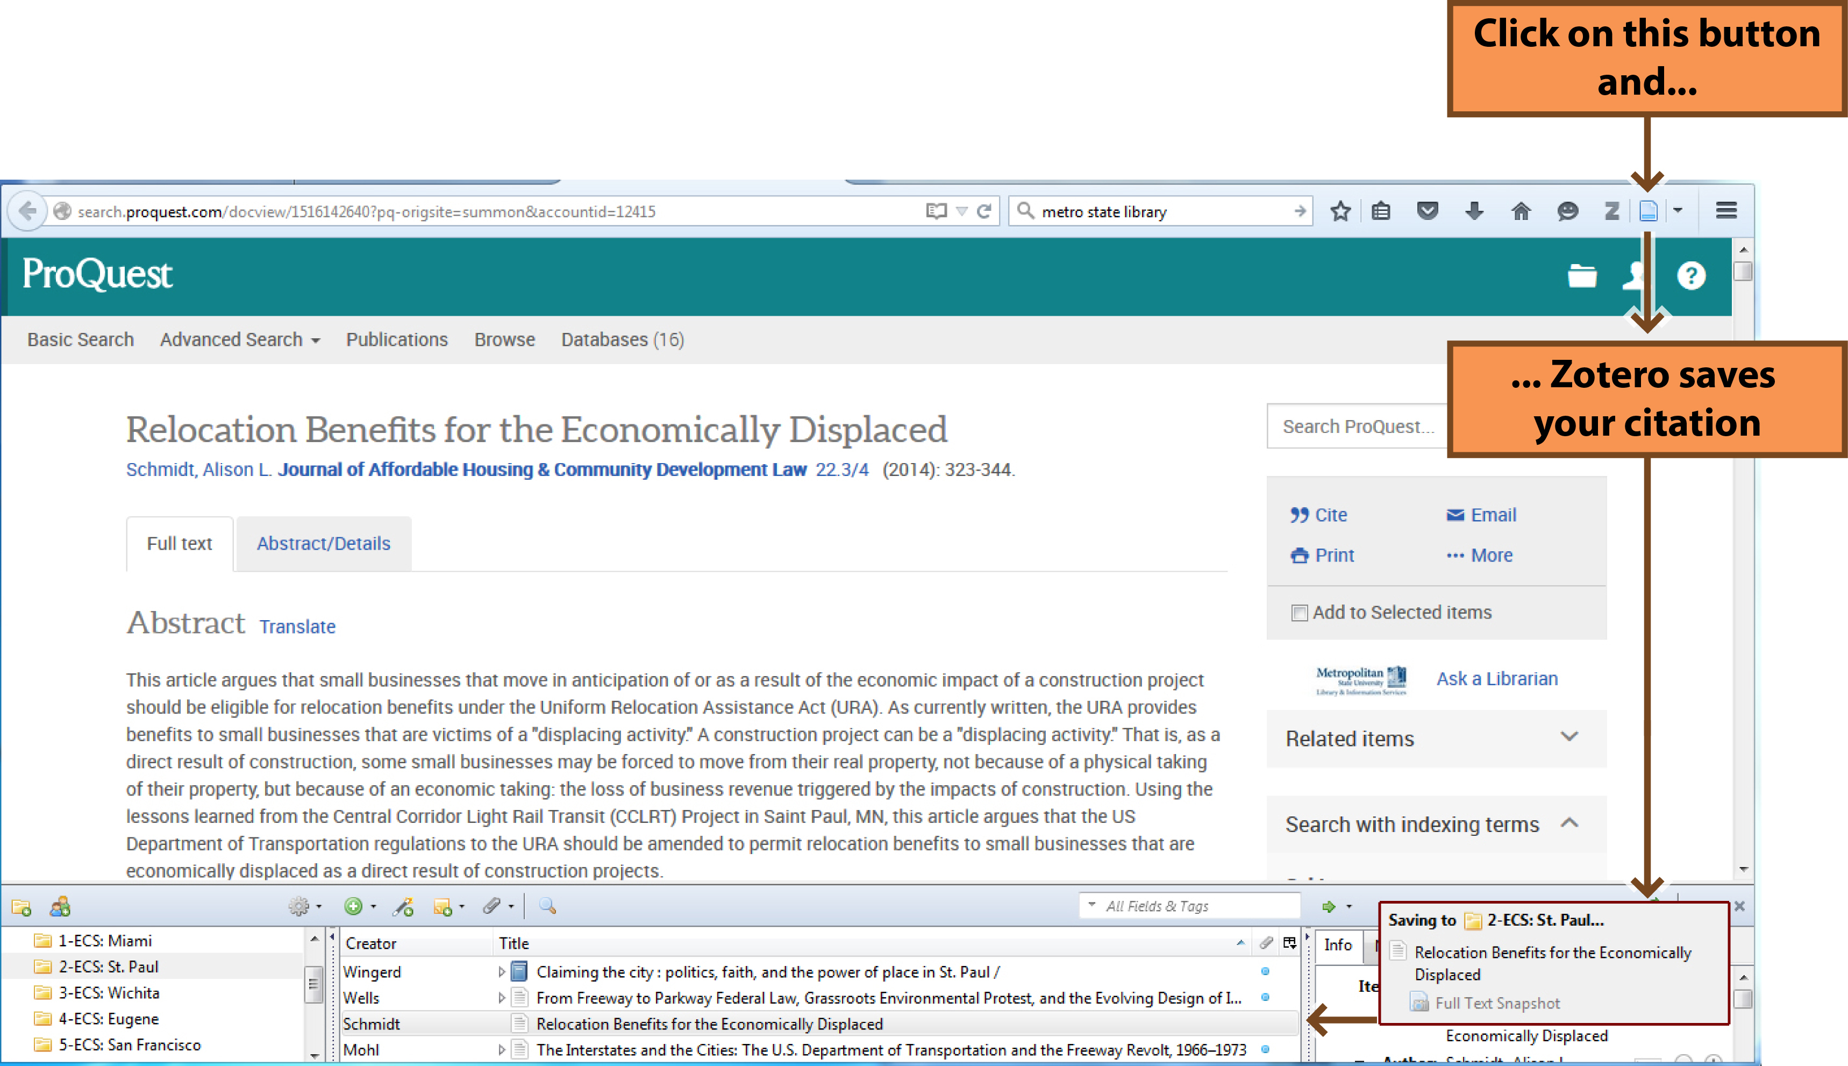Go to the browser home page icon
This screenshot has width=1848, height=1066.
click(x=1521, y=211)
